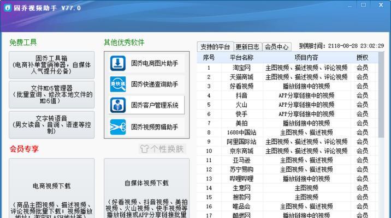Select 苏宁易购 platform row

pos(287,169)
